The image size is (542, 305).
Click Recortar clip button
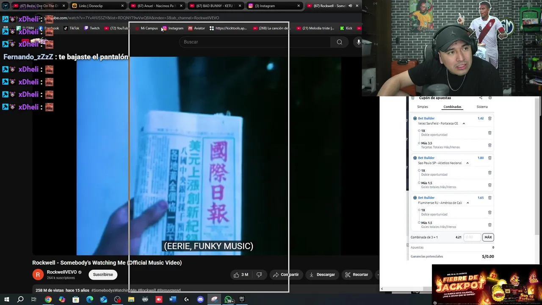tap(357, 274)
